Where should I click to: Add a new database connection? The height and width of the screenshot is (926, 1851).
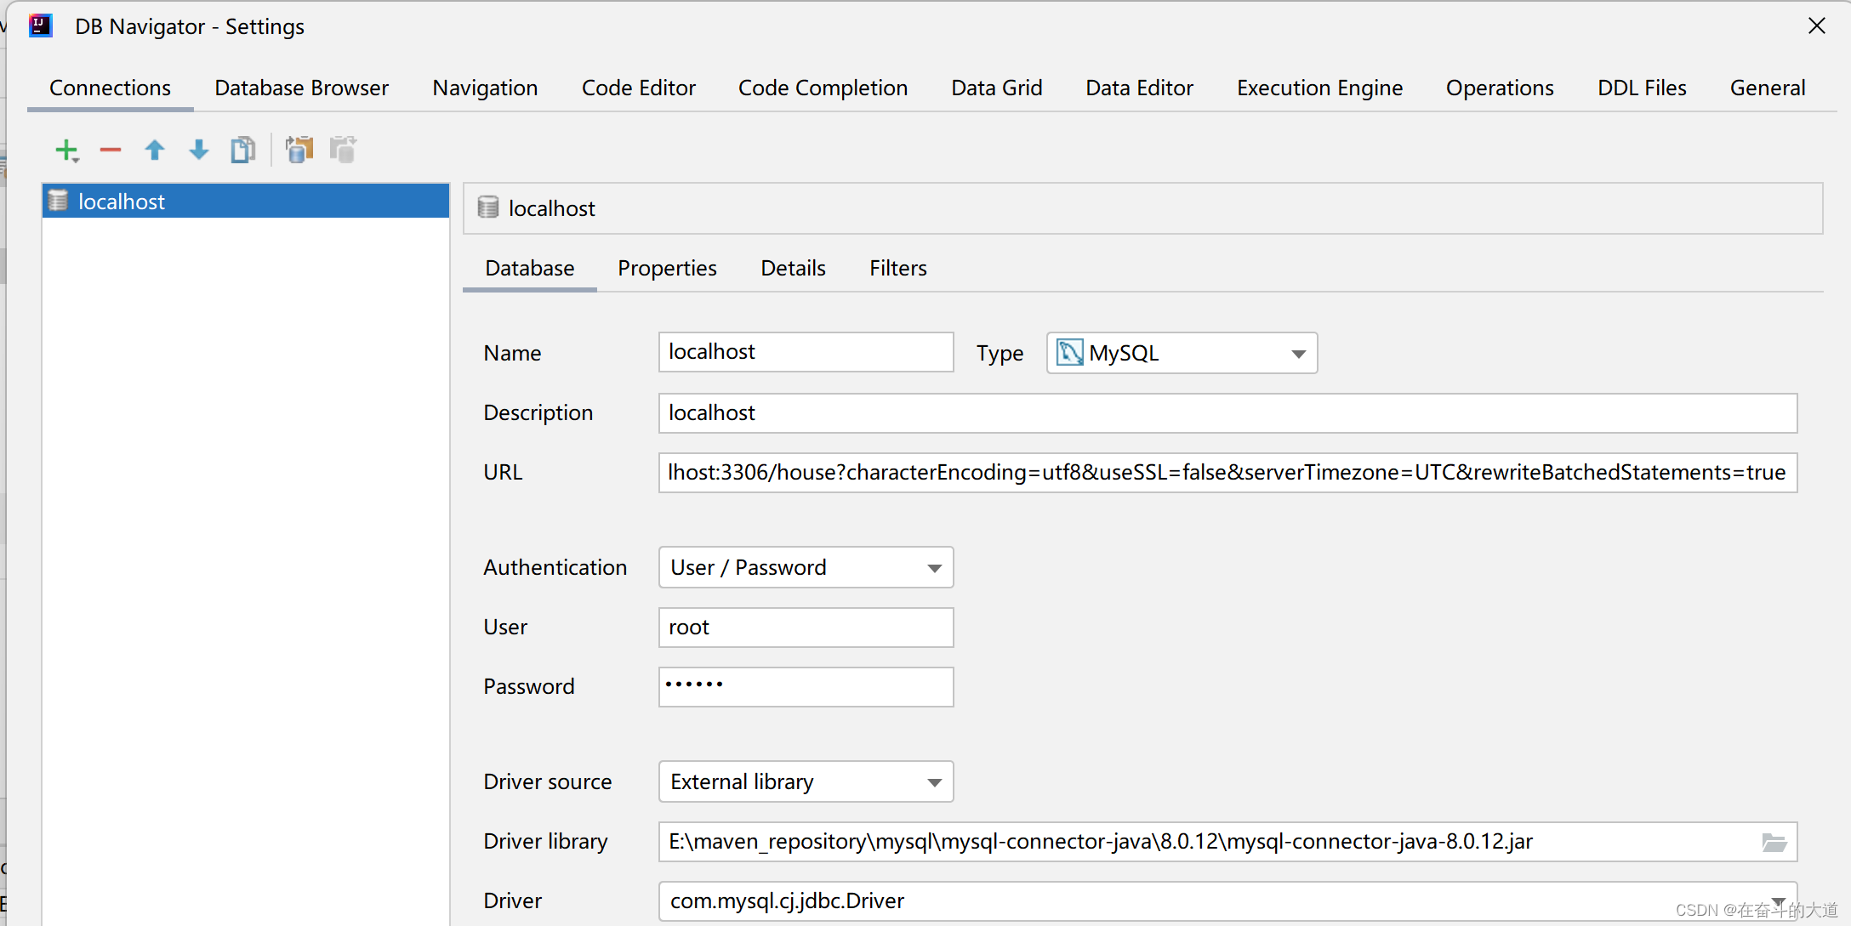point(66,150)
